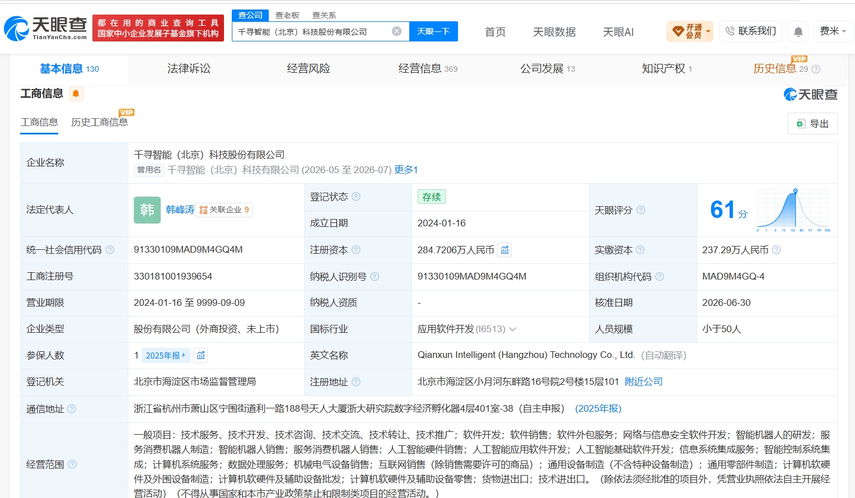Click the diamond icon of 开通会员
855x498 pixels.
click(x=678, y=31)
